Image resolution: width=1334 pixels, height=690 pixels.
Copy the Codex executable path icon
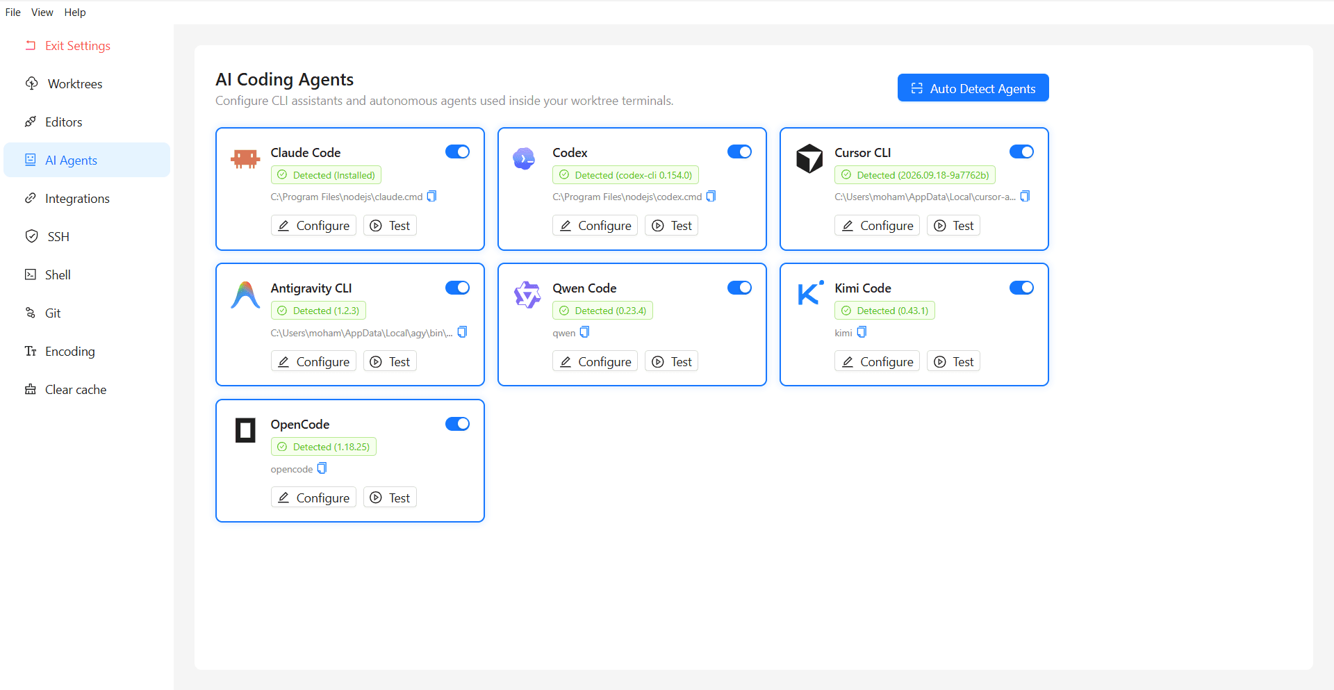coord(711,196)
